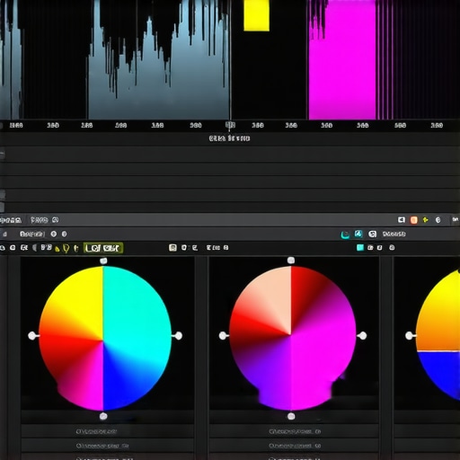Click the round grey icon right of the yellow-green star
Screen dimensions: 460x460
coord(438,220)
